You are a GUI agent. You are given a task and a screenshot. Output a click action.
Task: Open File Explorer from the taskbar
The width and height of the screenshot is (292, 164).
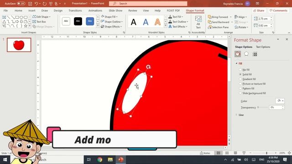tap(110, 159)
